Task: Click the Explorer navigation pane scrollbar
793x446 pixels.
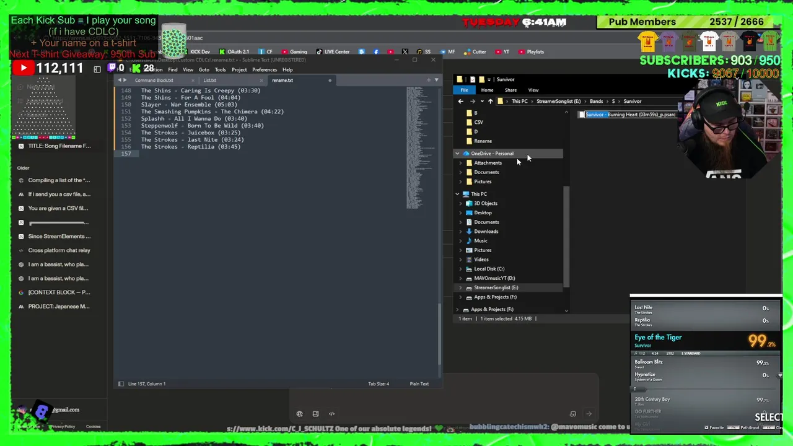Action: click(x=566, y=237)
